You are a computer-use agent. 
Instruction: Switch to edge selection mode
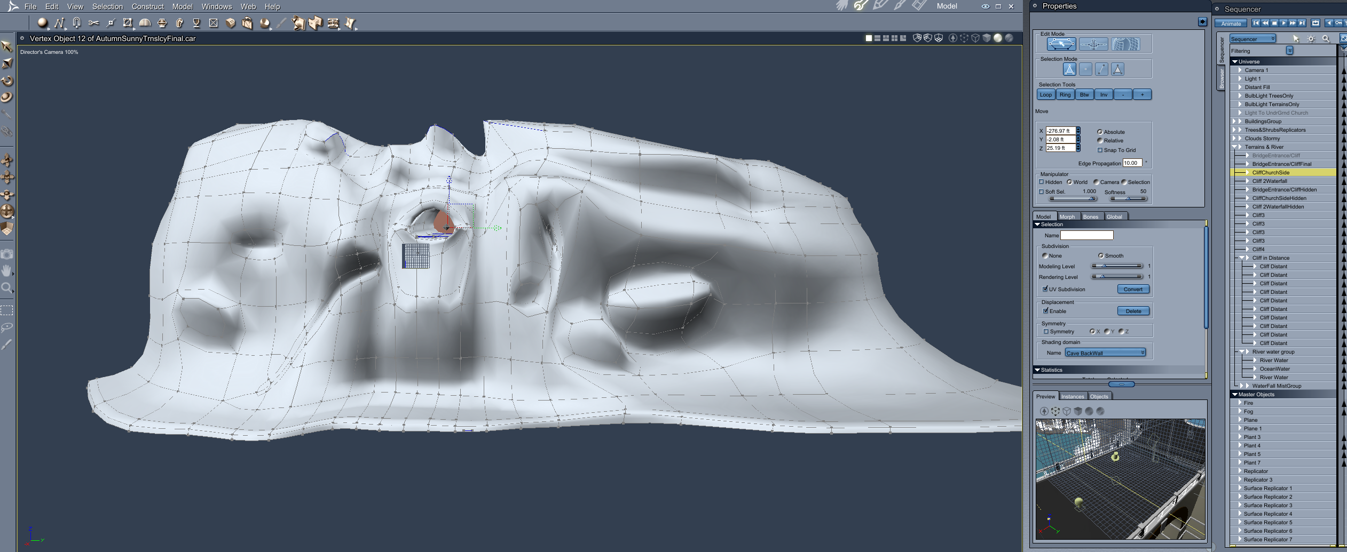tap(1101, 69)
